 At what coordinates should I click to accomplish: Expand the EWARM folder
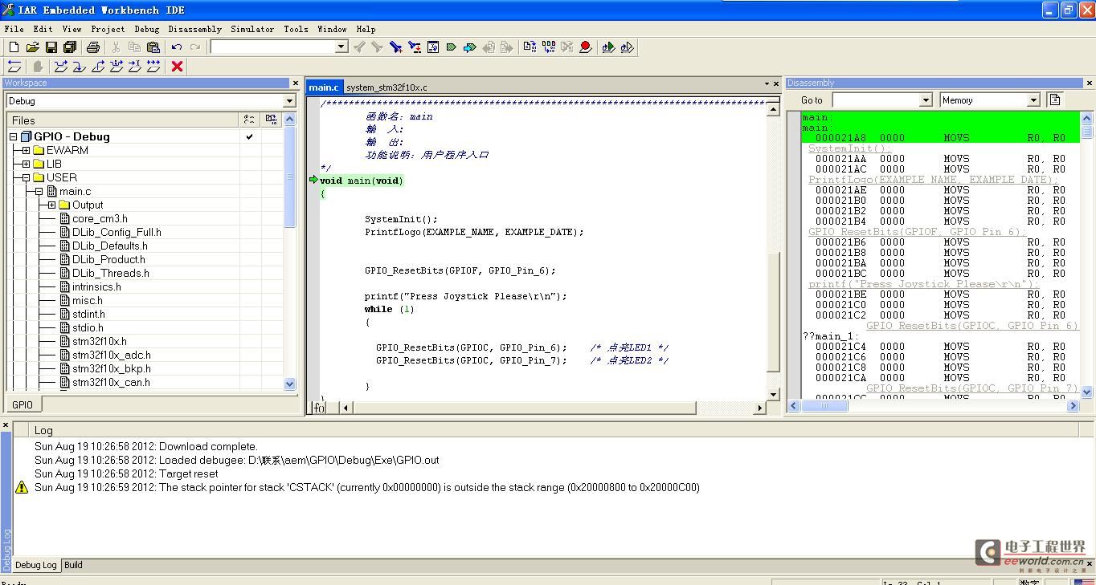[x=27, y=150]
